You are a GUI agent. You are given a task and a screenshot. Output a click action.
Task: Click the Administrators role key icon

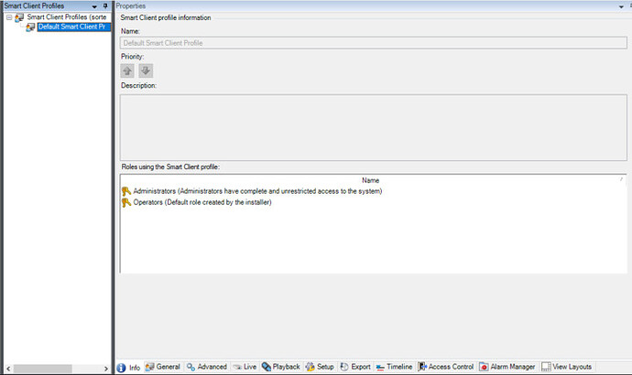(x=126, y=191)
